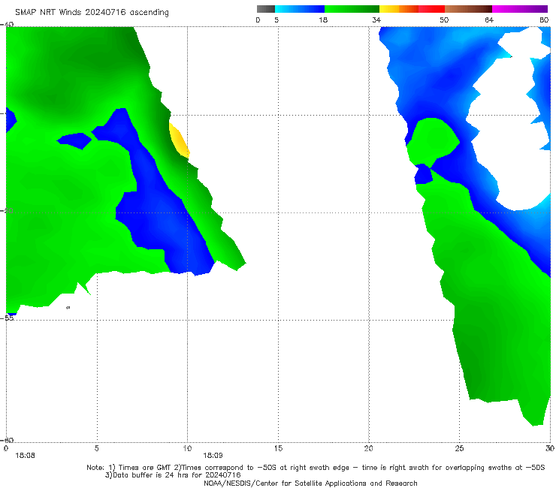Click the longitude axis label "30"
Image resolution: width=556 pixels, height=488 pixels.
point(550,448)
